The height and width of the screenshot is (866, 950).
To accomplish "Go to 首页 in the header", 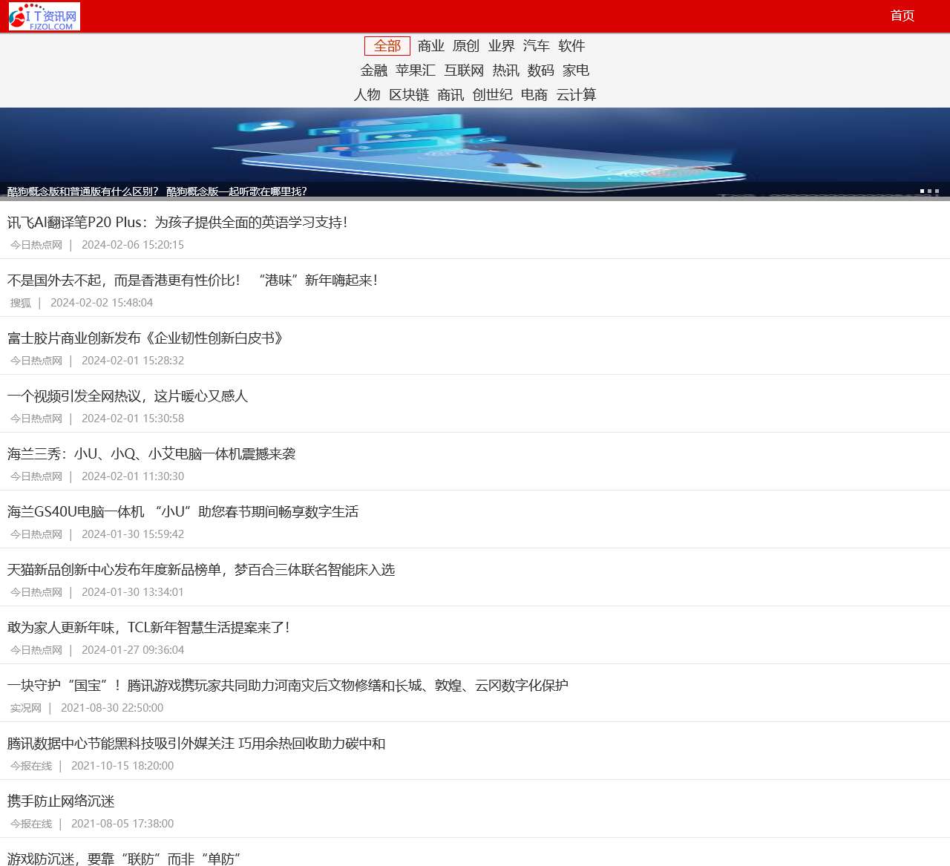I will click(x=902, y=16).
